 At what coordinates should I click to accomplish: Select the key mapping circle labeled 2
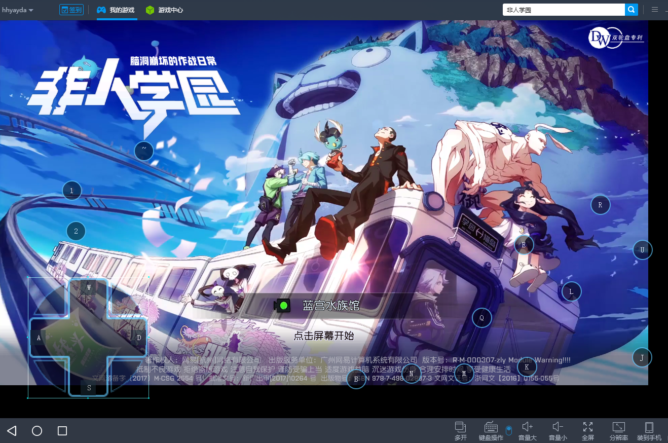[x=76, y=231]
